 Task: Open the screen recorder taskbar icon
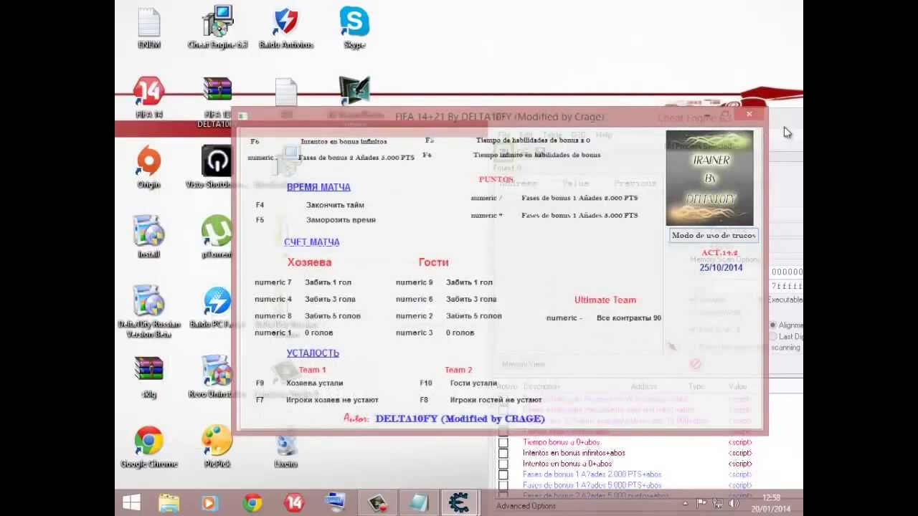377,502
